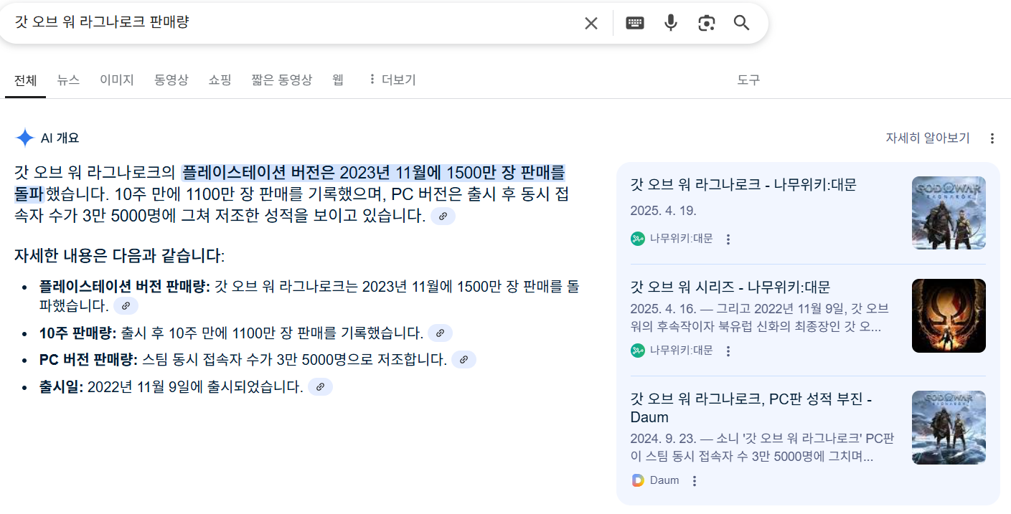Viewport: 1011px width, 514px height.
Task: Click the PC 버전 판매량 bullet label
Action: pos(88,360)
